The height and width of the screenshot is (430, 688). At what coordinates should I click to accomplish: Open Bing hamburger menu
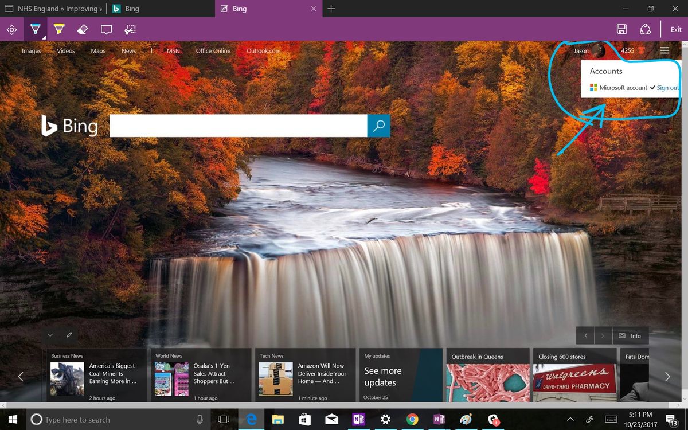click(x=665, y=50)
